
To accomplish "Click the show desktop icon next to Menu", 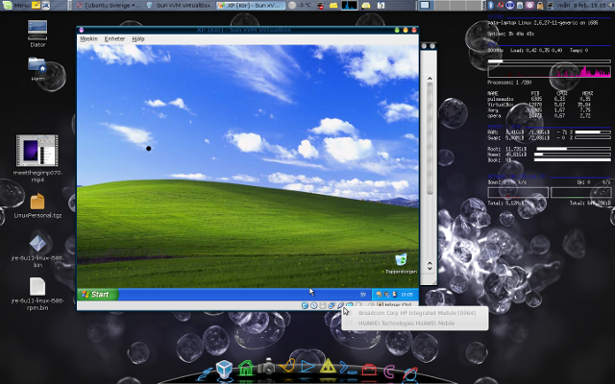I will point(46,5).
